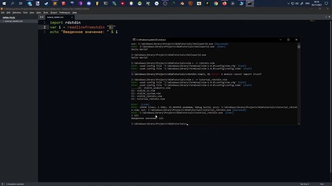Open the red YouTube-style play icon

[122, 4]
